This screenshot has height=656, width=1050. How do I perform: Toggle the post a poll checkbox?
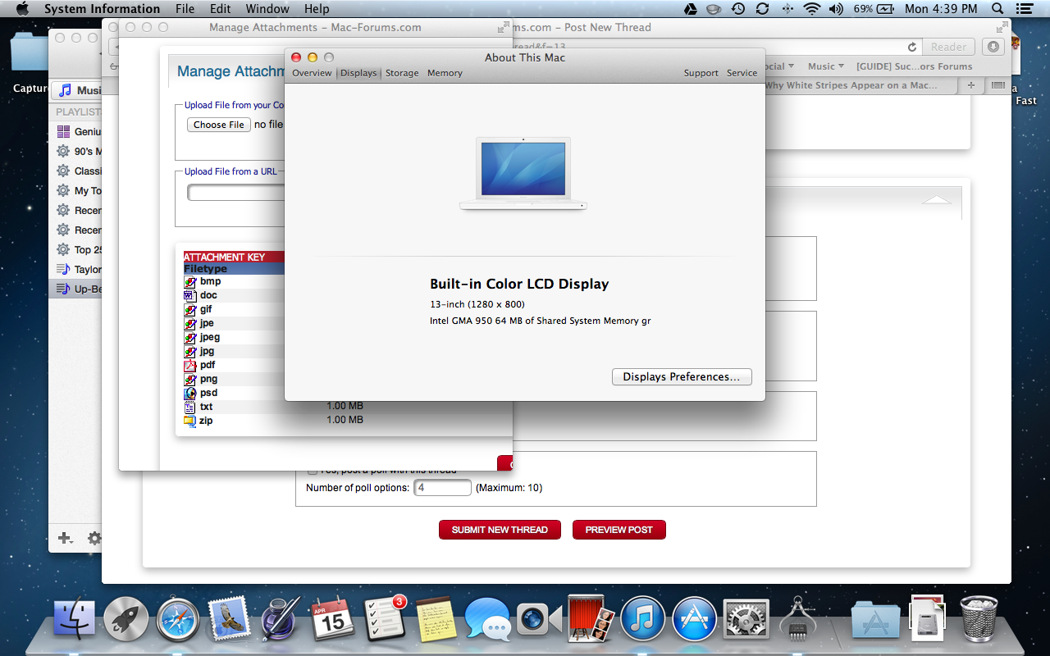click(x=313, y=470)
